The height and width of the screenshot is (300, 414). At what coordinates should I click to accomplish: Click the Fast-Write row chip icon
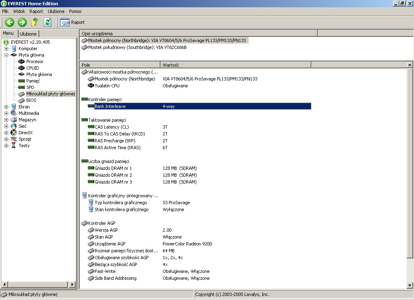click(x=91, y=271)
